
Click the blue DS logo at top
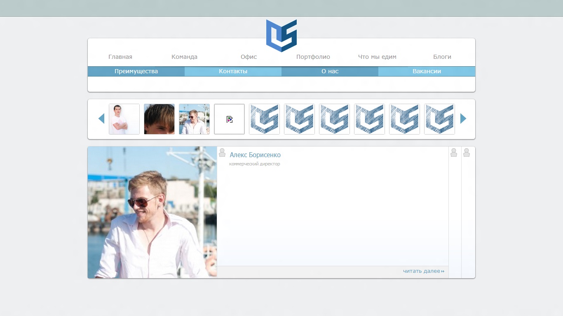(x=281, y=36)
